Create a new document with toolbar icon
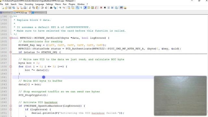 3,8
